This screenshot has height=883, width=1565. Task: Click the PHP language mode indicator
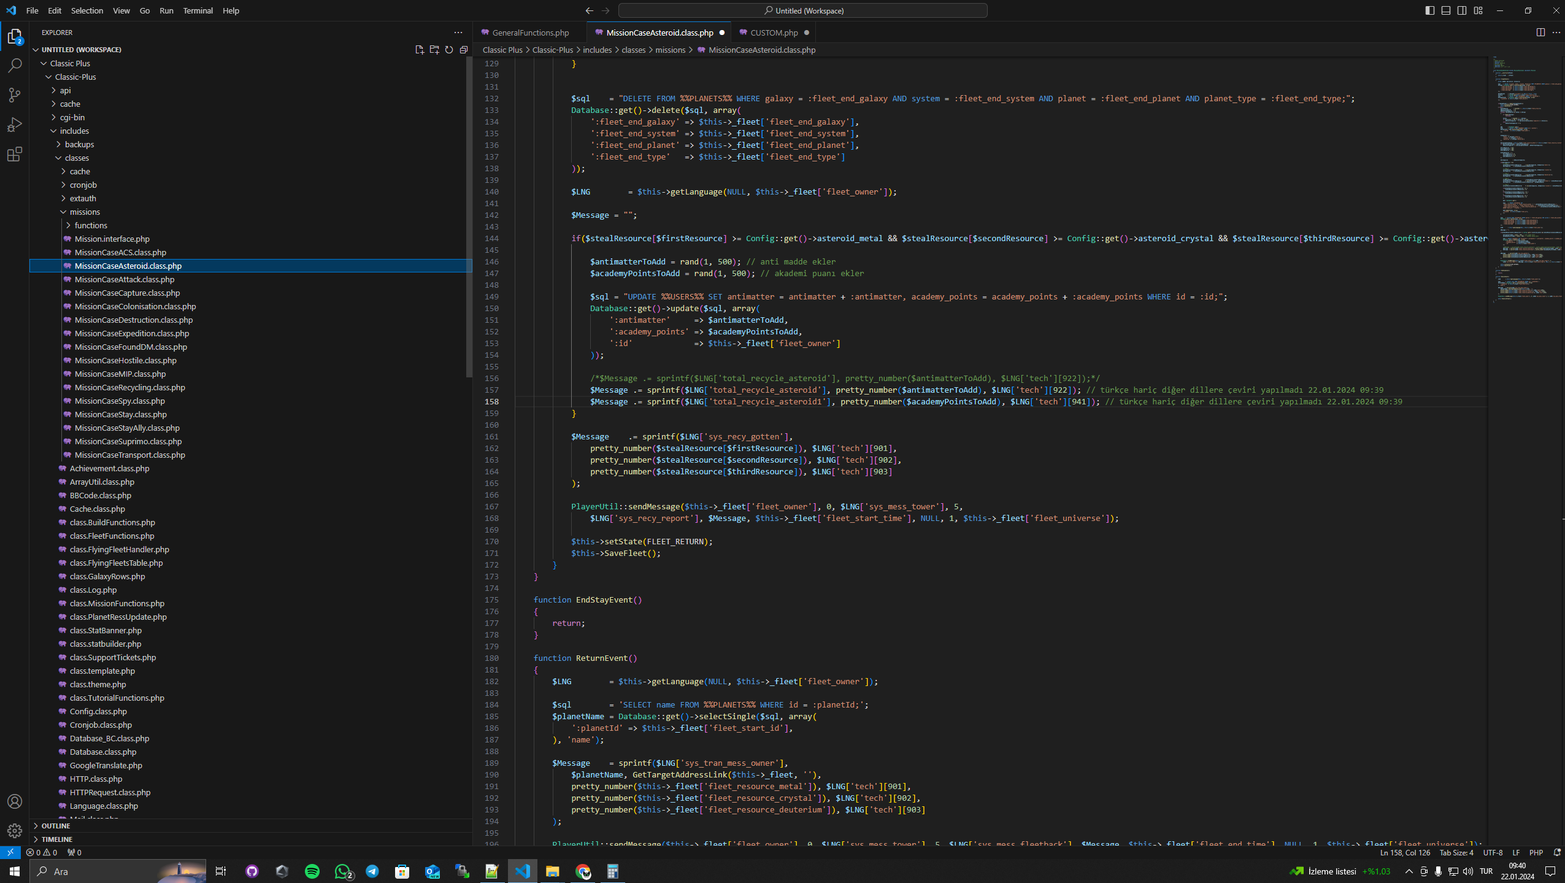point(1536,852)
